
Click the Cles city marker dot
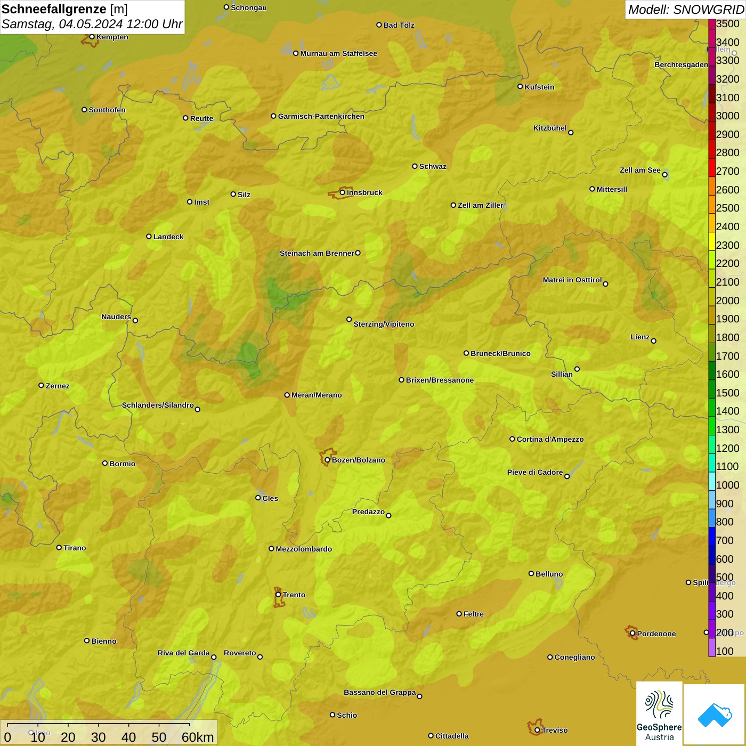coord(258,498)
